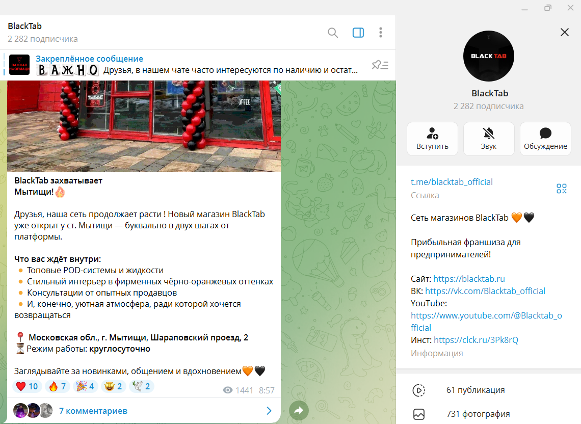
Task: Visit the https://blacktab.ru site link
Action: coord(469,279)
